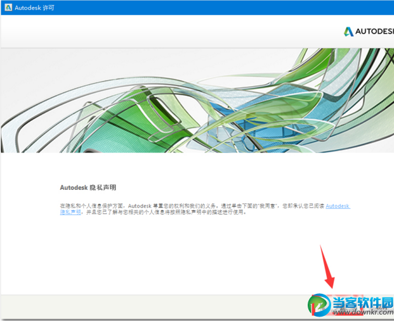Screen dimensions: 394x321
Task: Click the 'Autodesk 许可' window title
Action: click(x=34, y=8)
